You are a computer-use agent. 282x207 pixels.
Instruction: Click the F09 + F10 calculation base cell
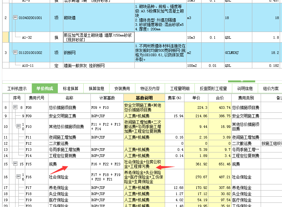107,107
